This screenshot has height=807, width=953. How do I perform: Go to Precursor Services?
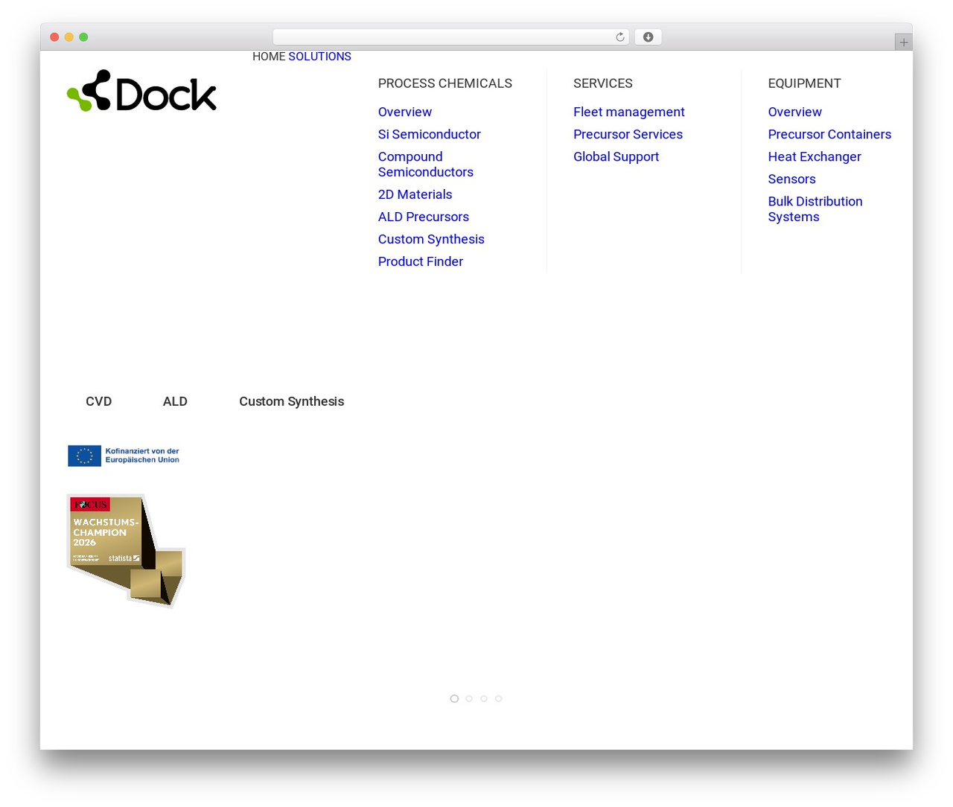click(628, 134)
